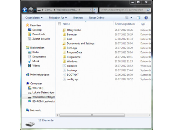173x130 pixels.
Task: Select the Windows folder icon
Action: point(64,61)
